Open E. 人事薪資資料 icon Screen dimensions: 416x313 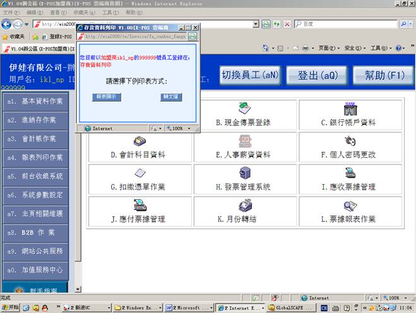coord(244,141)
